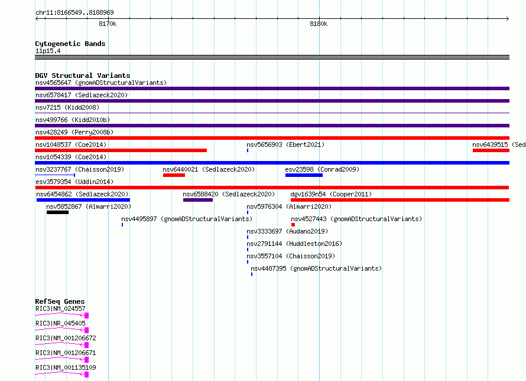Open RIC3|NM_001206671 gene label
526x381 pixels.
click(x=66, y=353)
